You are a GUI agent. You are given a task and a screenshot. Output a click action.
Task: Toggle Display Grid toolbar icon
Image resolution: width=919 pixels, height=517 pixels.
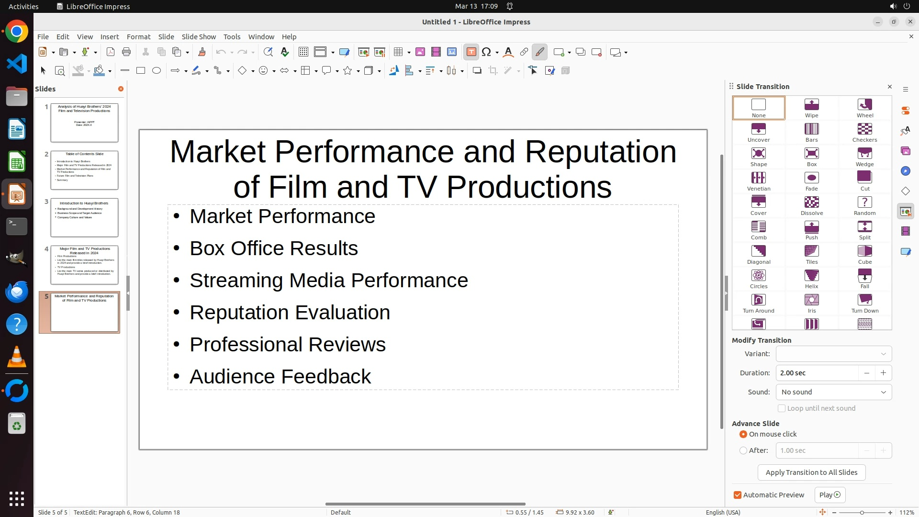click(x=303, y=52)
